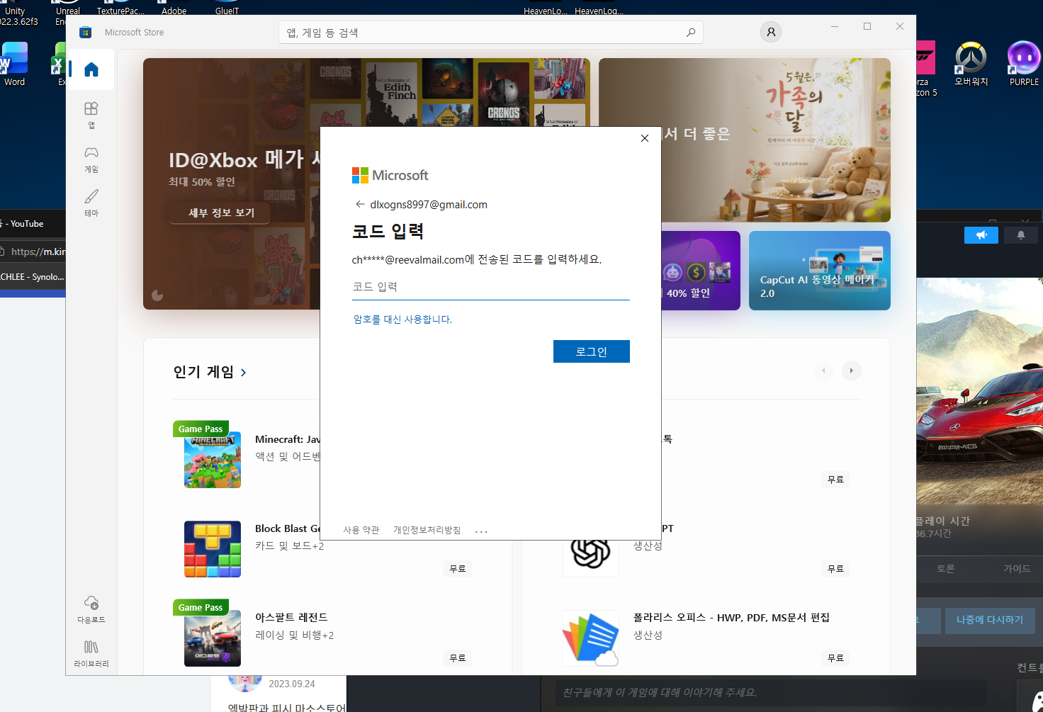
Task: Open the more options ellipsis in dialog footer
Action: click(x=481, y=531)
